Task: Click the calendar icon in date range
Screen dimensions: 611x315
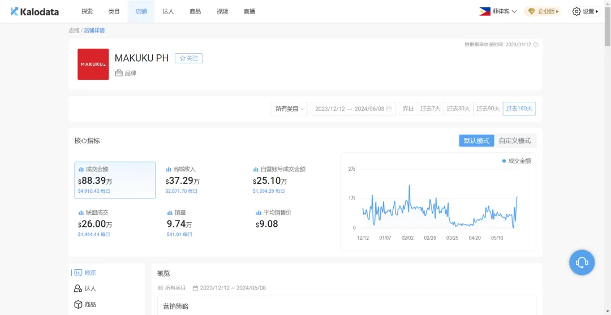Action: click(x=389, y=109)
